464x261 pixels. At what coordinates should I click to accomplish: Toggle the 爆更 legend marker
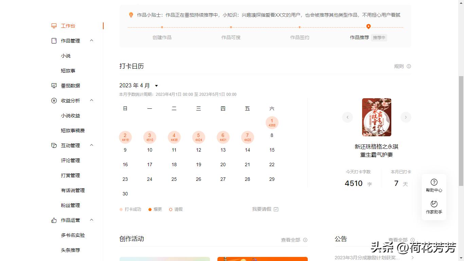pos(150,209)
